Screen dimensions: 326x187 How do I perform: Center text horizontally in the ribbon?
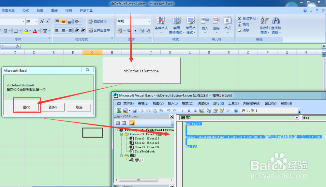[64, 31]
